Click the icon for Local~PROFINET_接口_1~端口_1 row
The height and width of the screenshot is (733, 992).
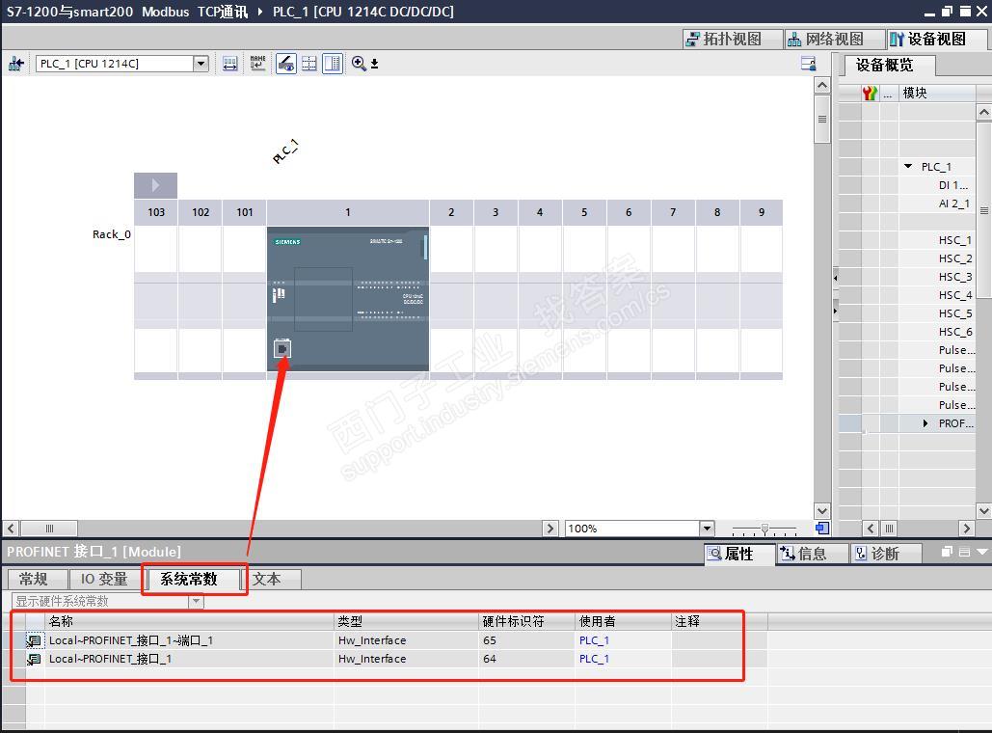click(34, 640)
